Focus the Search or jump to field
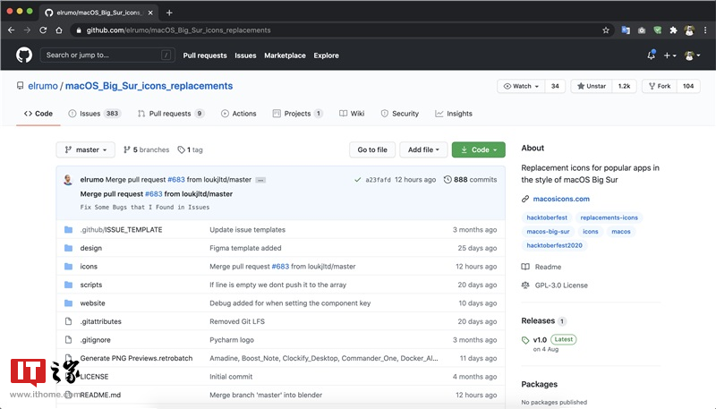The height and width of the screenshot is (409, 716). click(x=107, y=55)
